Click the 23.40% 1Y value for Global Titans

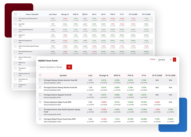(144, 119)
